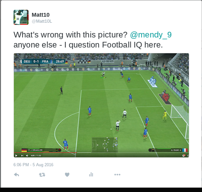Click the red video progress bar
The height and width of the screenshot is (192, 202).
coord(45,153)
